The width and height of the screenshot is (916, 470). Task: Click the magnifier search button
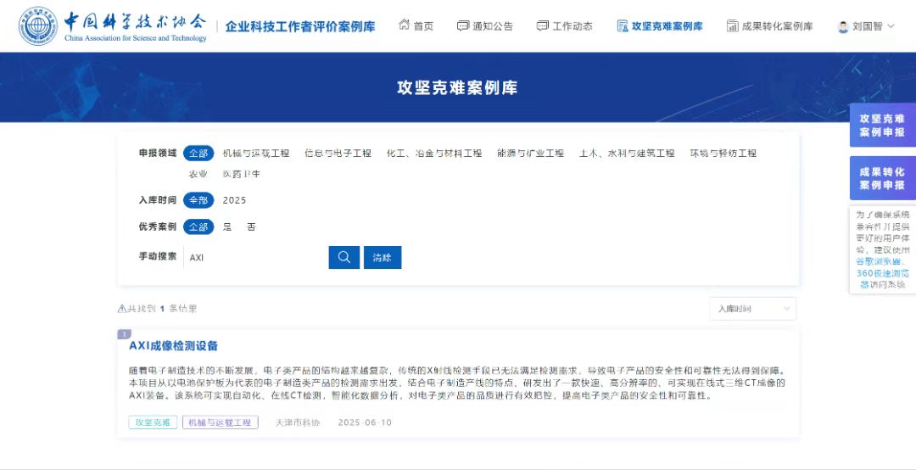[343, 257]
